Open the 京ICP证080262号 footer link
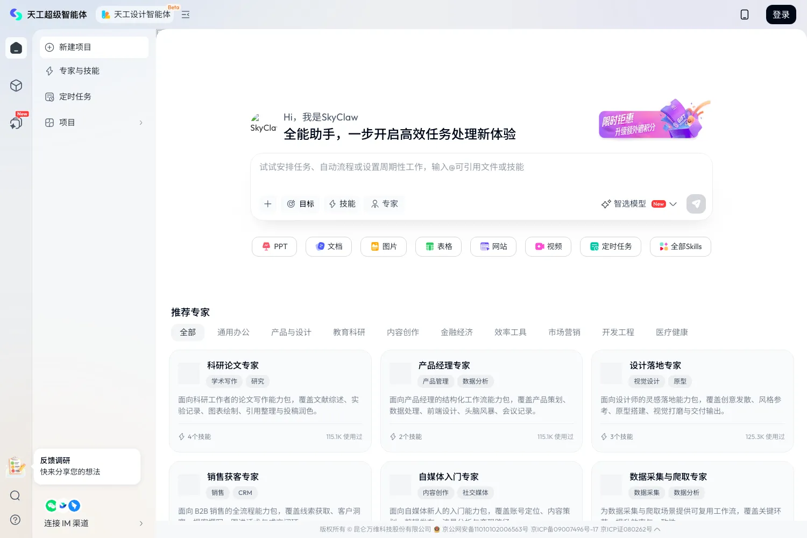The image size is (807, 538). point(626,529)
